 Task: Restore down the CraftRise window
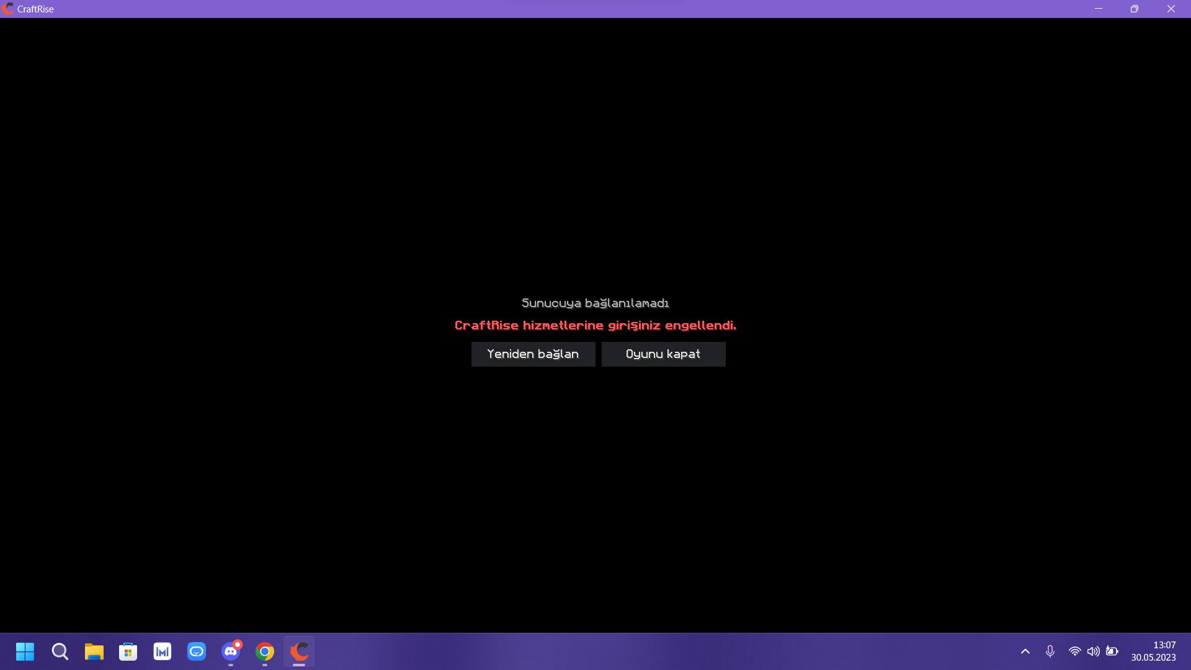[x=1135, y=9]
